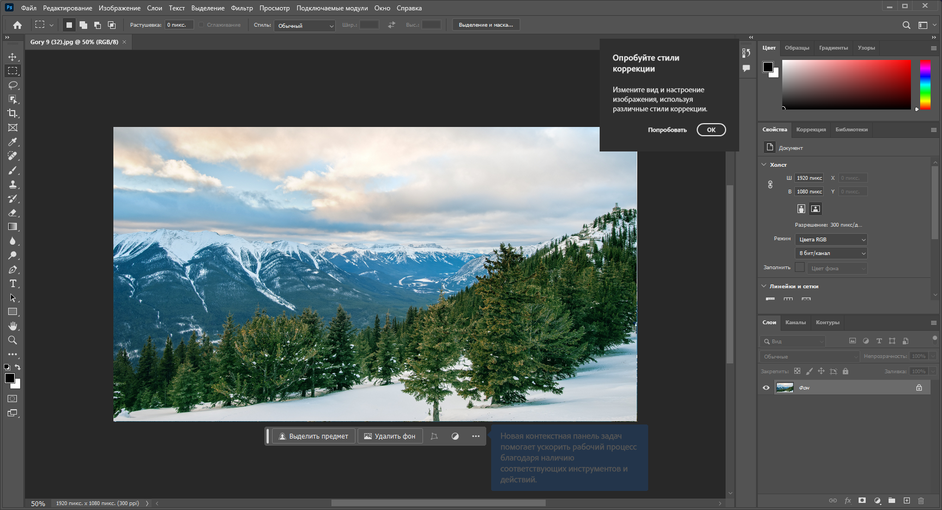The width and height of the screenshot is (942, 510).
Task: Hide the Фон layer
Action: pos(766,387)
